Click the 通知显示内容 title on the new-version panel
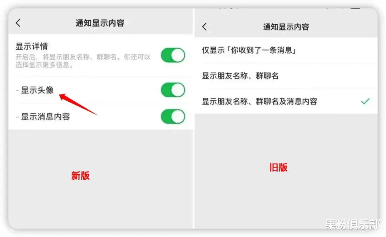 click(100, 23)
